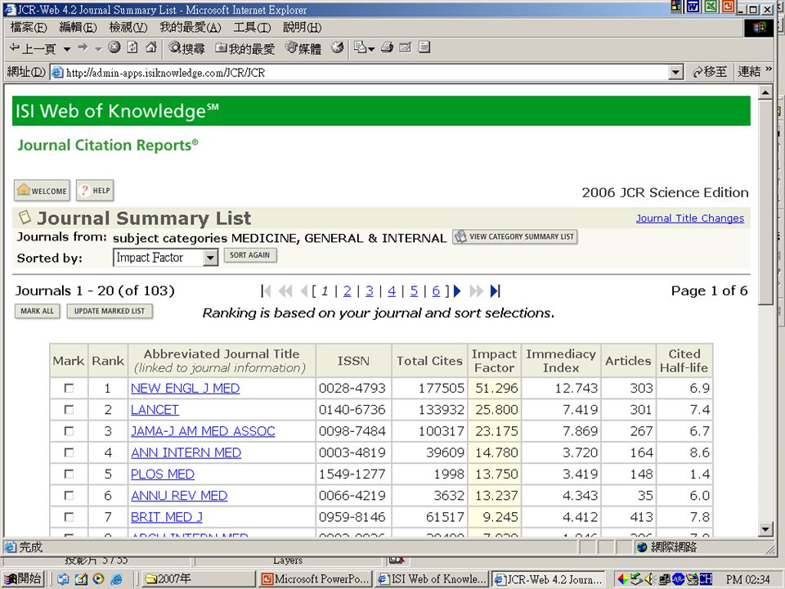
Task: Open the Help (說明) menu
Action: (302, 27)
